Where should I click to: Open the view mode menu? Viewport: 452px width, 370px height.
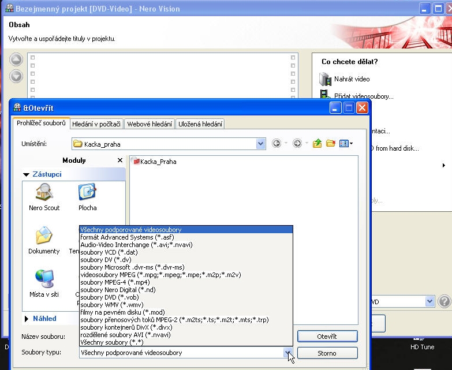(346, 144)
